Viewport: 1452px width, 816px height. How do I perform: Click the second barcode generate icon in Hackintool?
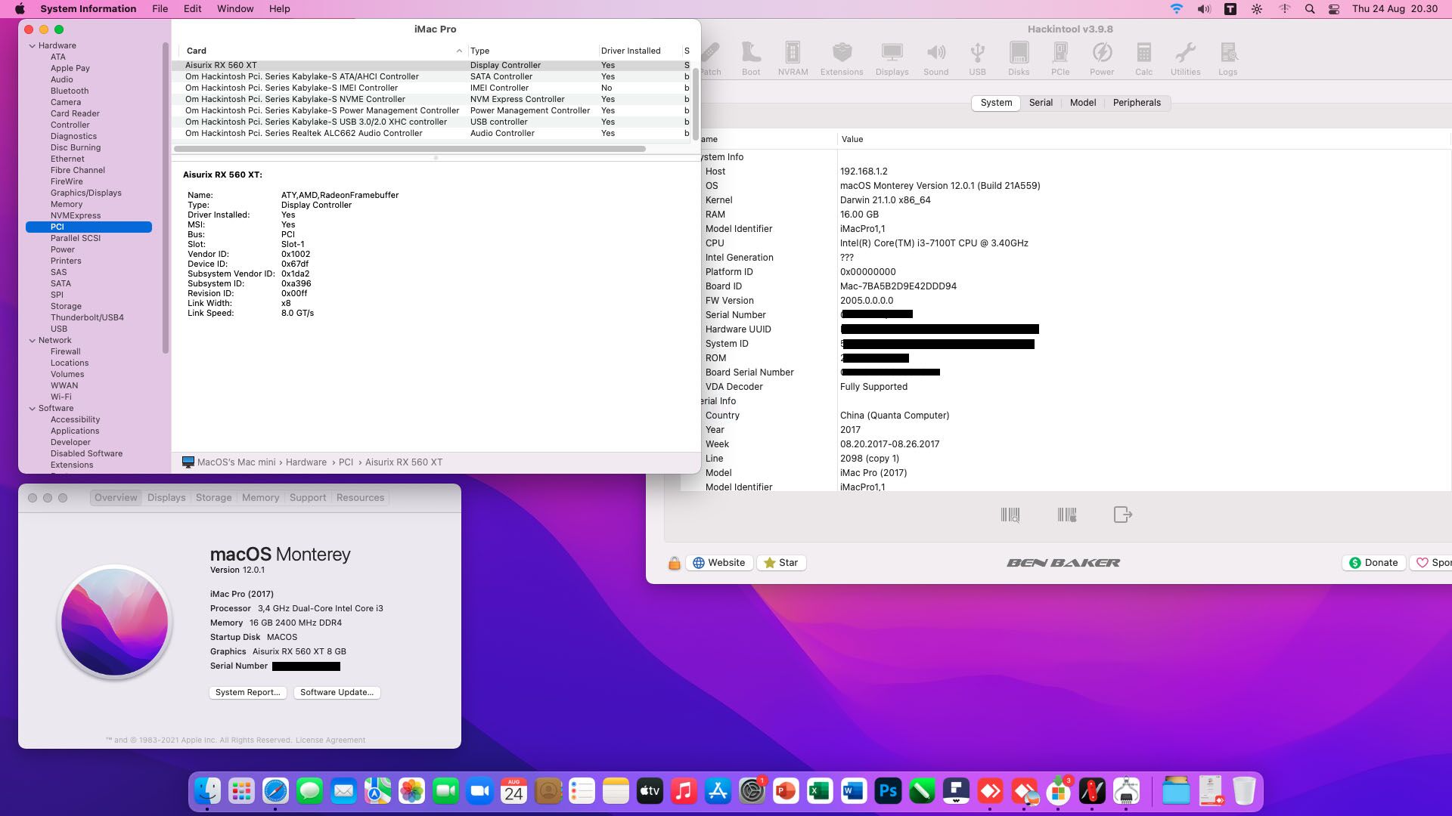(x=1066, y=515)
